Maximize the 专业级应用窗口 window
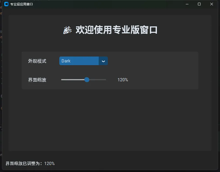 (199, 4)
